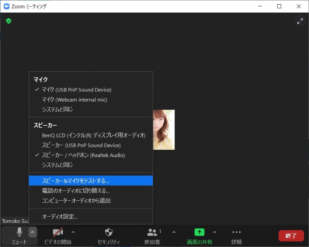Open the Security options
The height and width of the screenshot is (247, 309).
click(109, 235)
